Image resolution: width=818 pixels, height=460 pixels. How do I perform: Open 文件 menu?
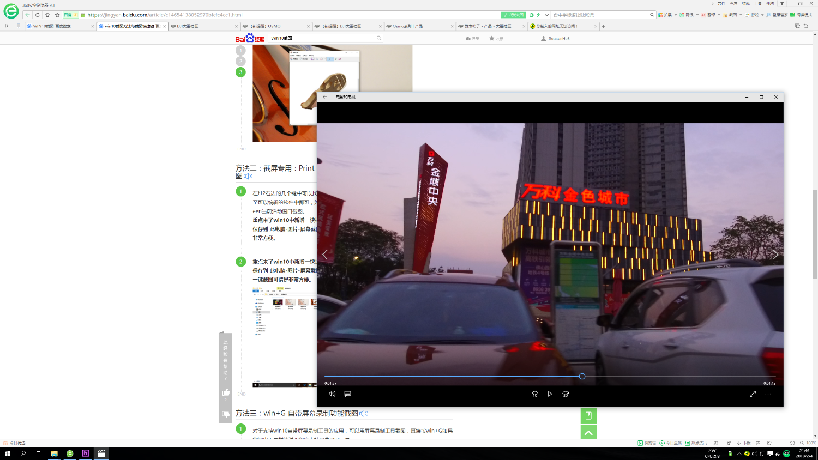(721, 3)
